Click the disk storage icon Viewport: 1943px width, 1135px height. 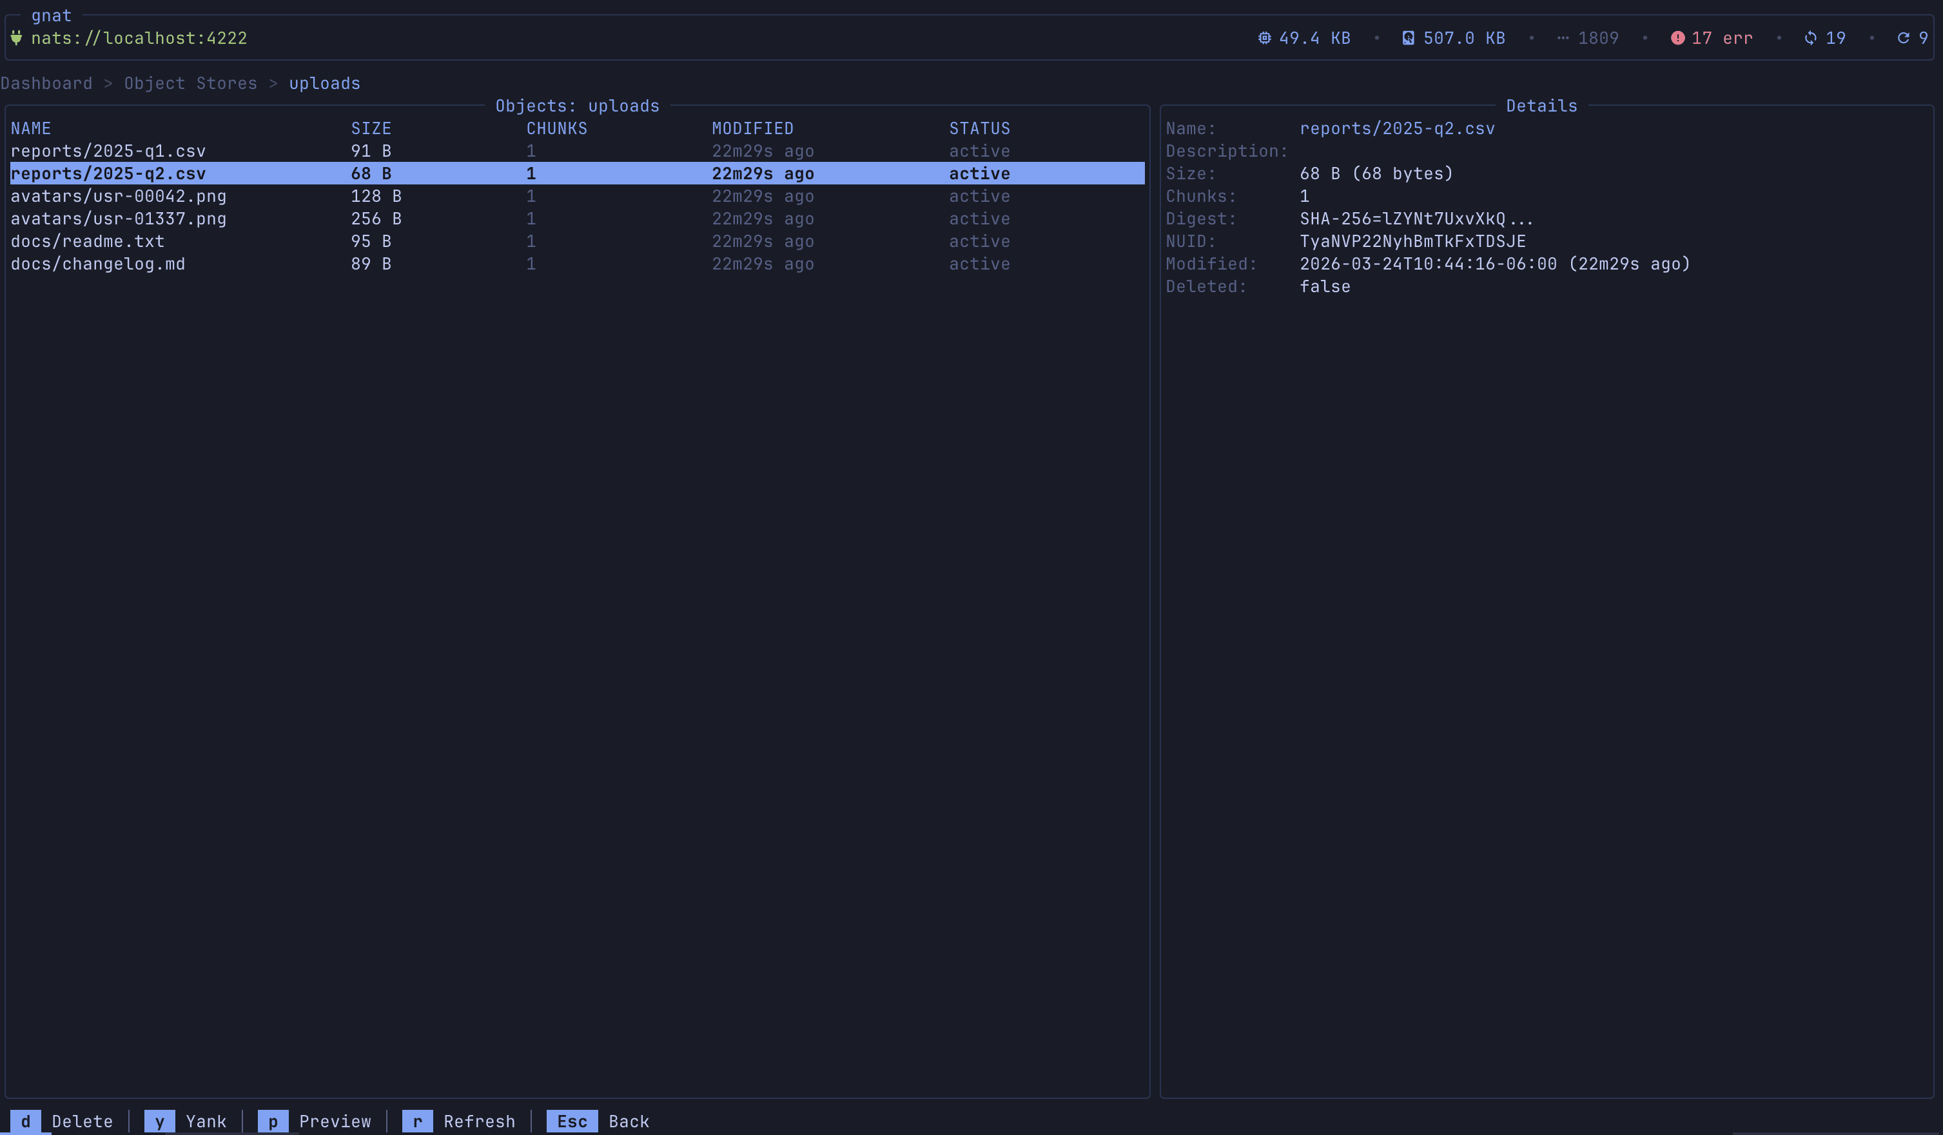[1408, 38]
